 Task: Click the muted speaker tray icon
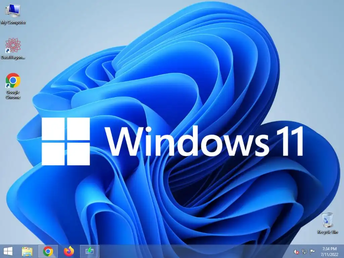click(296, 252)
